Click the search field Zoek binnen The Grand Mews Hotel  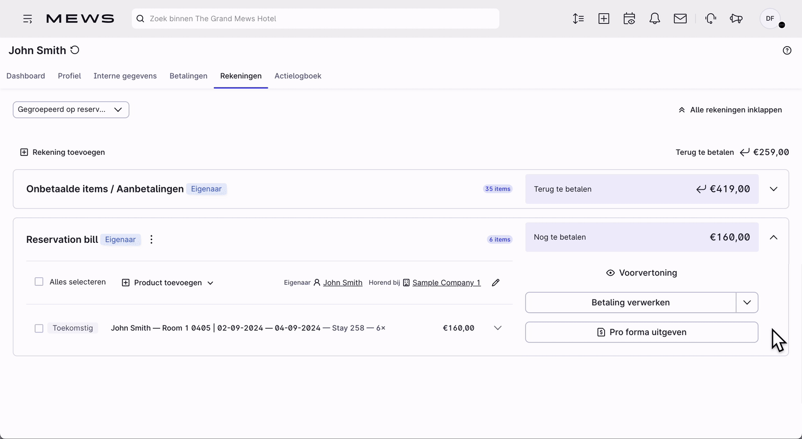[x=316, y=19]
